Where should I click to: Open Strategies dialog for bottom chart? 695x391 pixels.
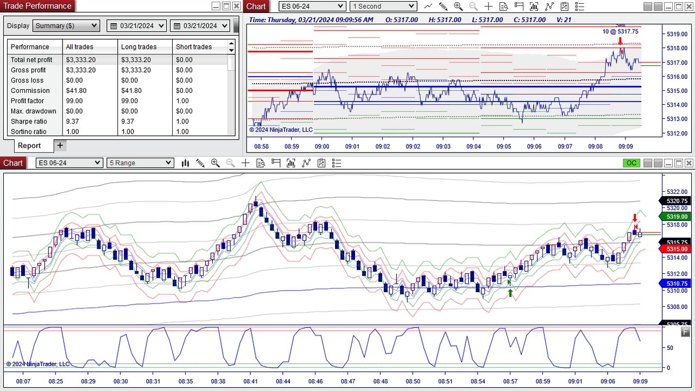pyautogui.click(x=321, y=163)
